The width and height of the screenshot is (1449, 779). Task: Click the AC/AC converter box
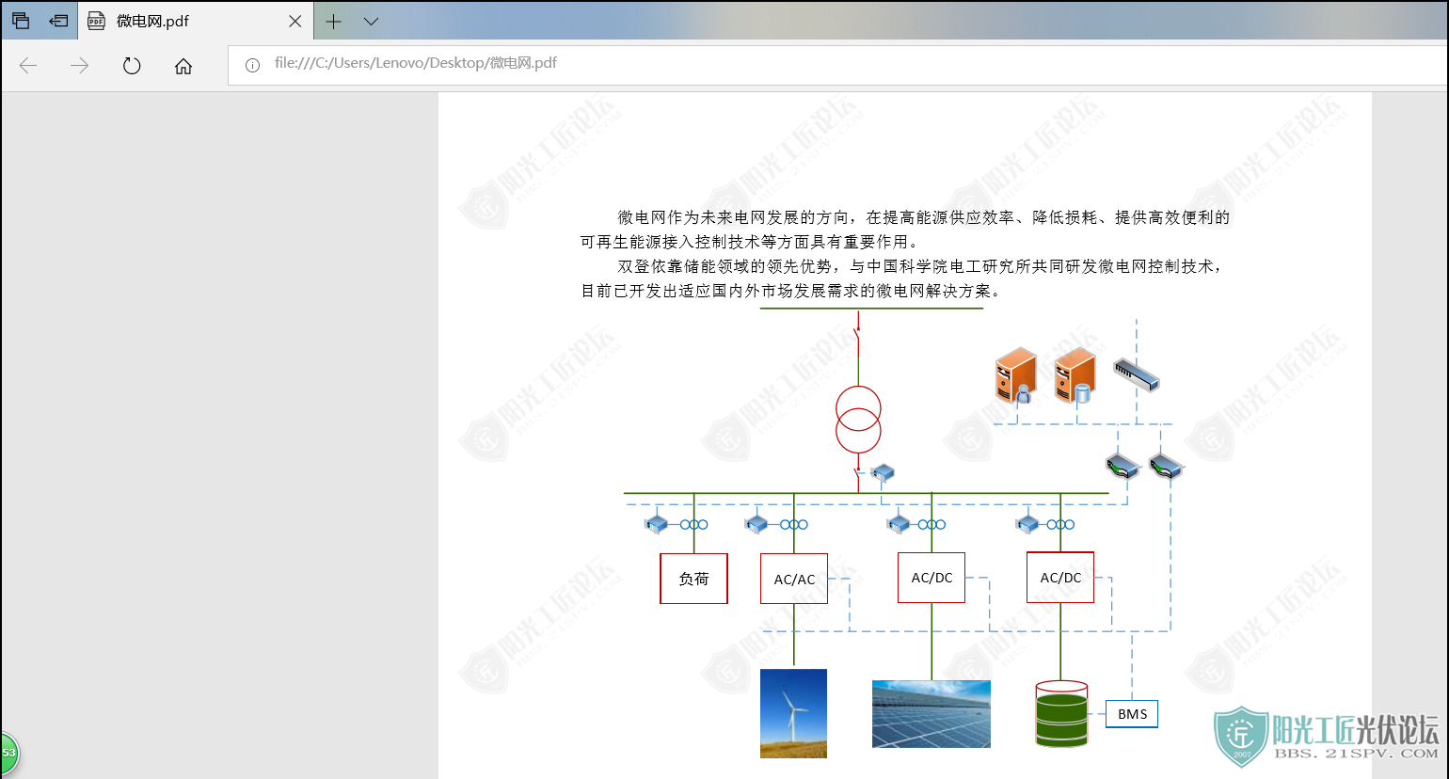(x=794, y=579)
